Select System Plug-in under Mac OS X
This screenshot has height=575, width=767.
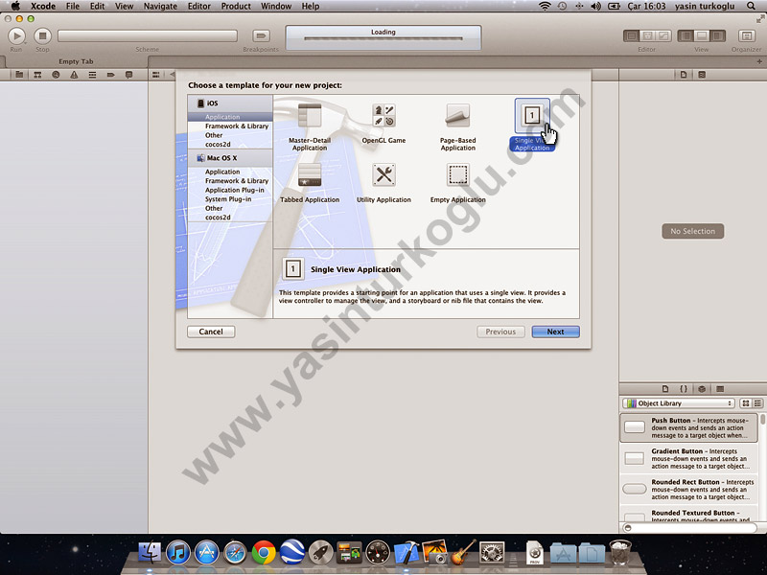tap(230, 199)
